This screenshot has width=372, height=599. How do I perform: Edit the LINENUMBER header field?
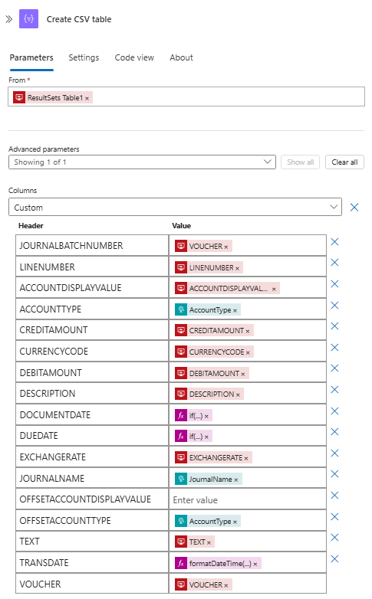(x=92, y=267)
